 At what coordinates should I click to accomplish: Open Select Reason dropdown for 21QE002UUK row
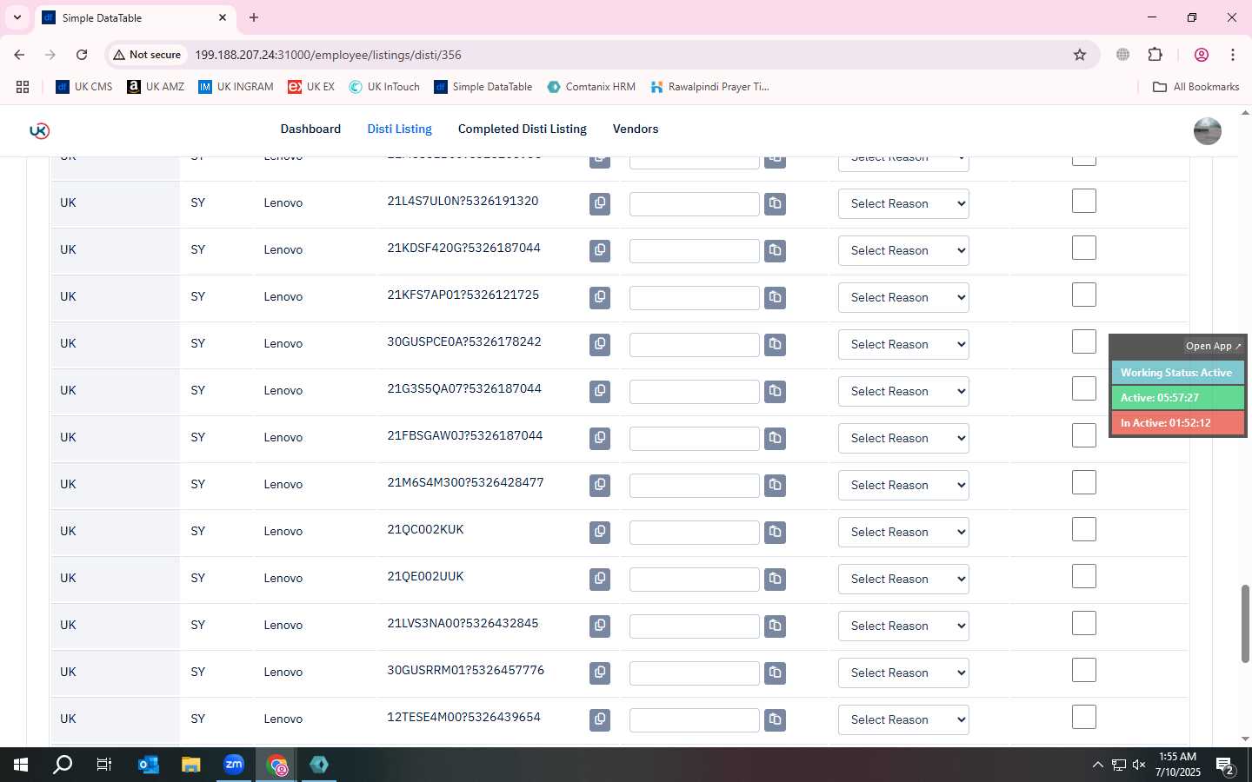pos(903,579)
